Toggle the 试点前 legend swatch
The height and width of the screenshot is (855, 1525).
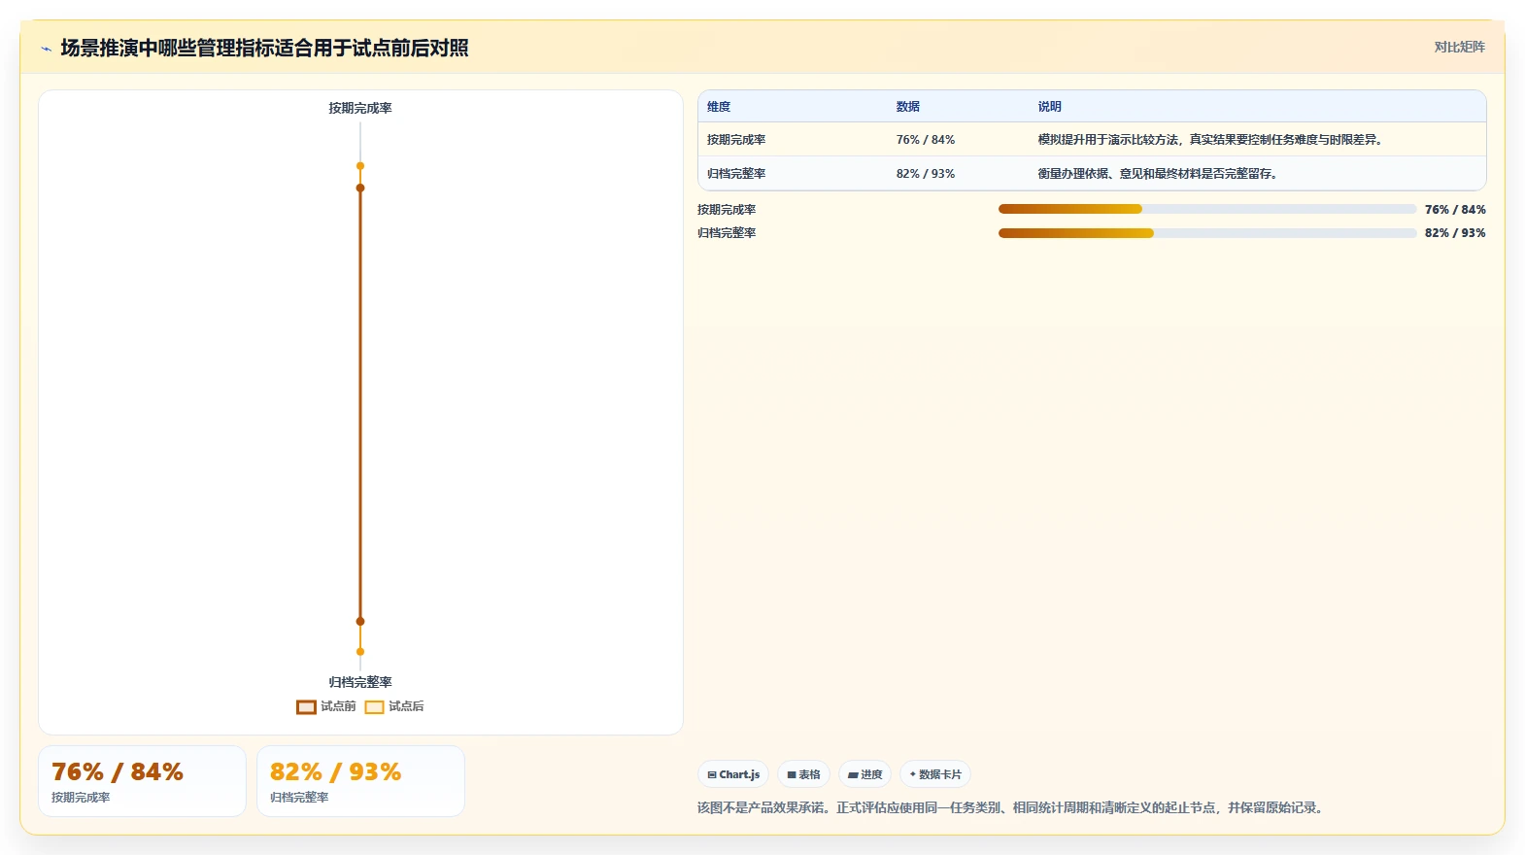[306, 707]
